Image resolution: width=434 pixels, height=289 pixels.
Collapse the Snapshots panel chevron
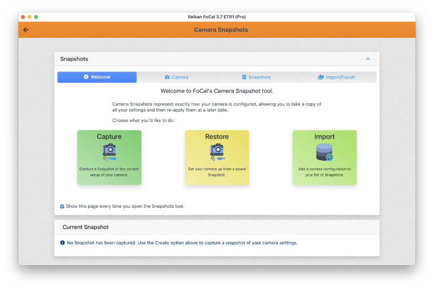[x=368, y=59]
